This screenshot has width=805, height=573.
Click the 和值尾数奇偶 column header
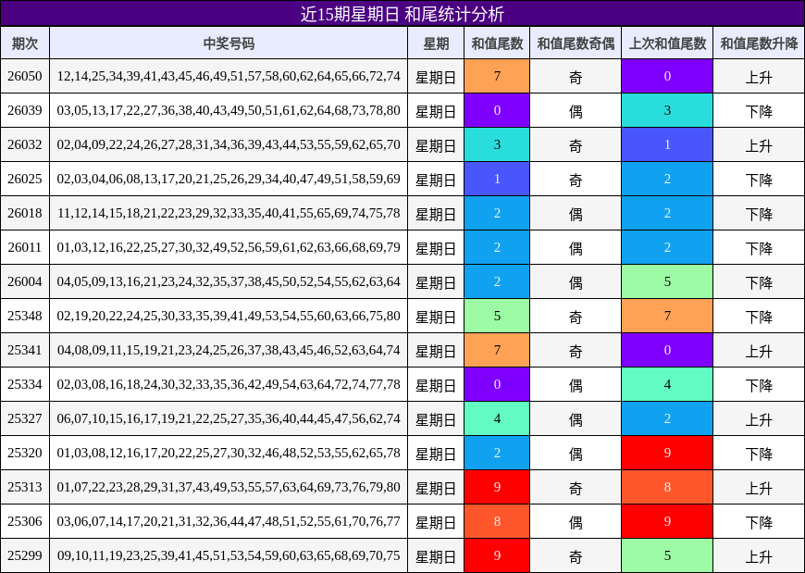point(576,44)
